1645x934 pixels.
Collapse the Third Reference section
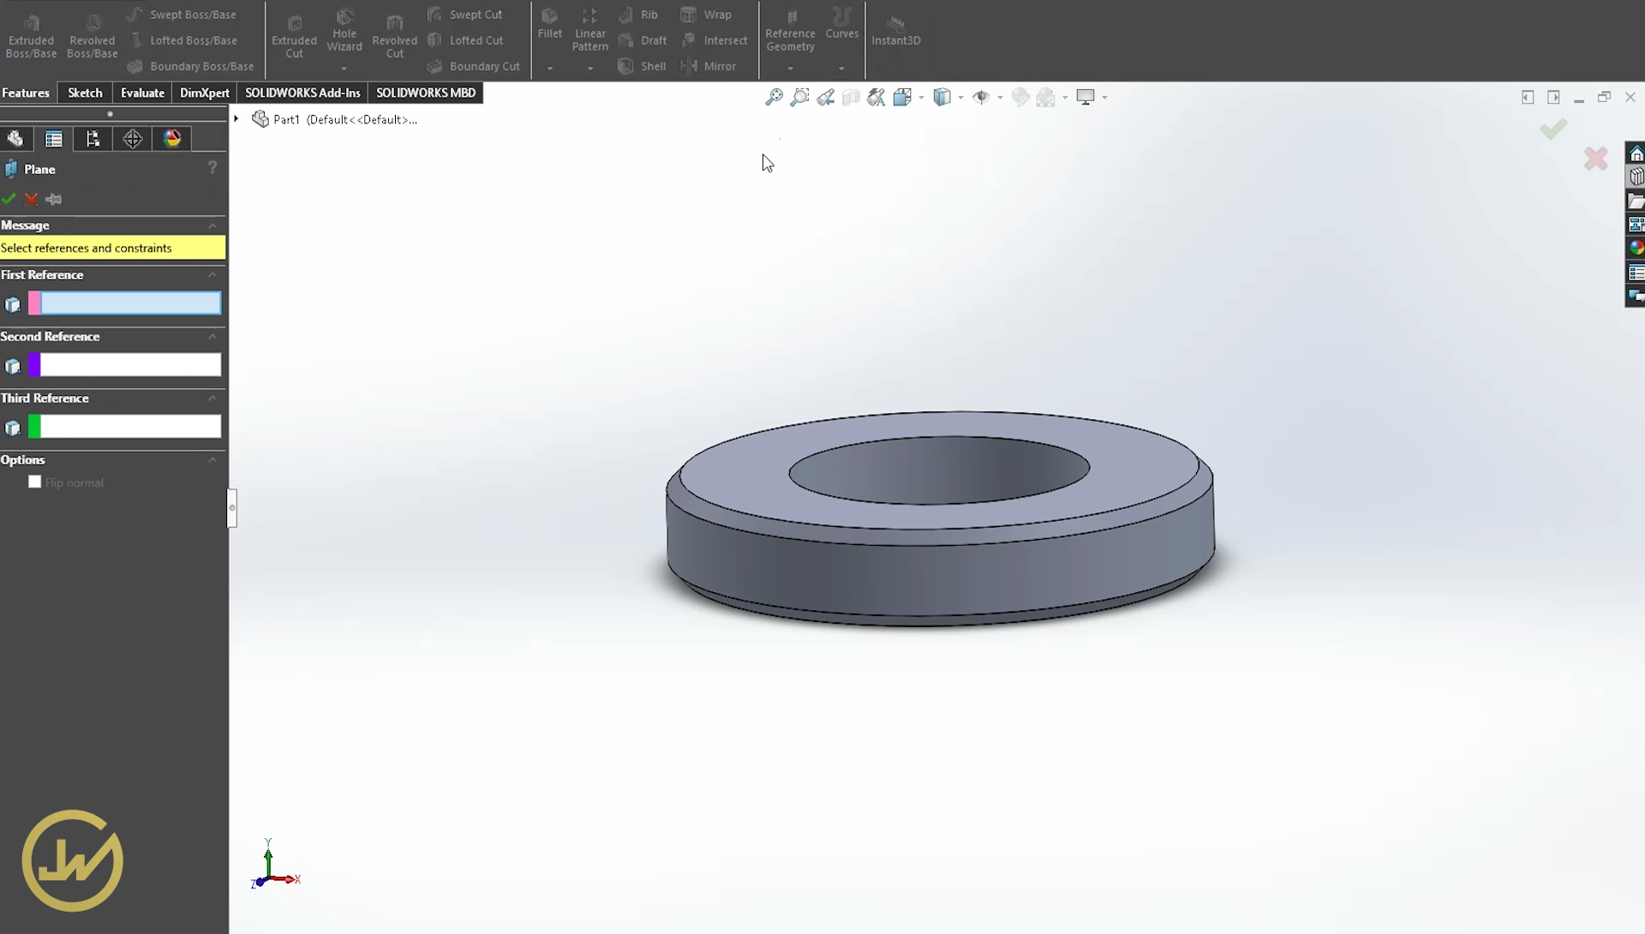(212, 398)
